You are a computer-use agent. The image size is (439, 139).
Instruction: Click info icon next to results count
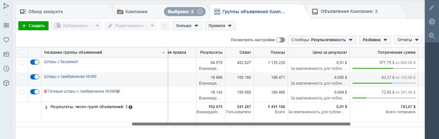[130, 107]
